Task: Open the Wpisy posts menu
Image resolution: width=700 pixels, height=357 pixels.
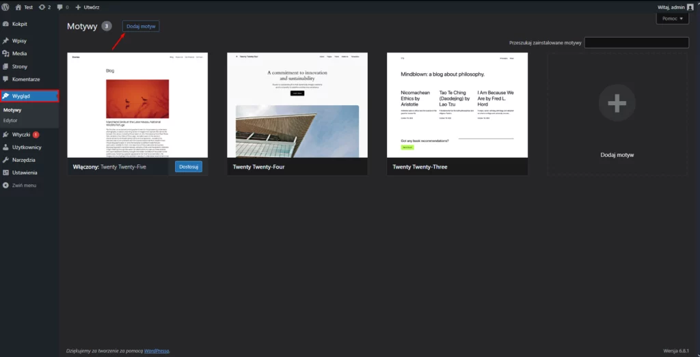Action: (19, 41)
